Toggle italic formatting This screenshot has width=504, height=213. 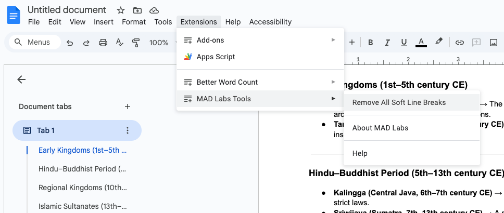tap(387, 43)
